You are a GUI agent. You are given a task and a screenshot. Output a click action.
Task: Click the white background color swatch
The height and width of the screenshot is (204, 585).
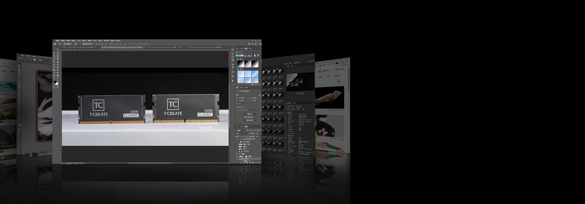[x=57, y=84]
